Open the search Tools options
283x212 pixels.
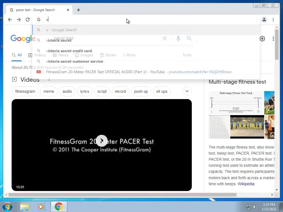tap(187, 55)
